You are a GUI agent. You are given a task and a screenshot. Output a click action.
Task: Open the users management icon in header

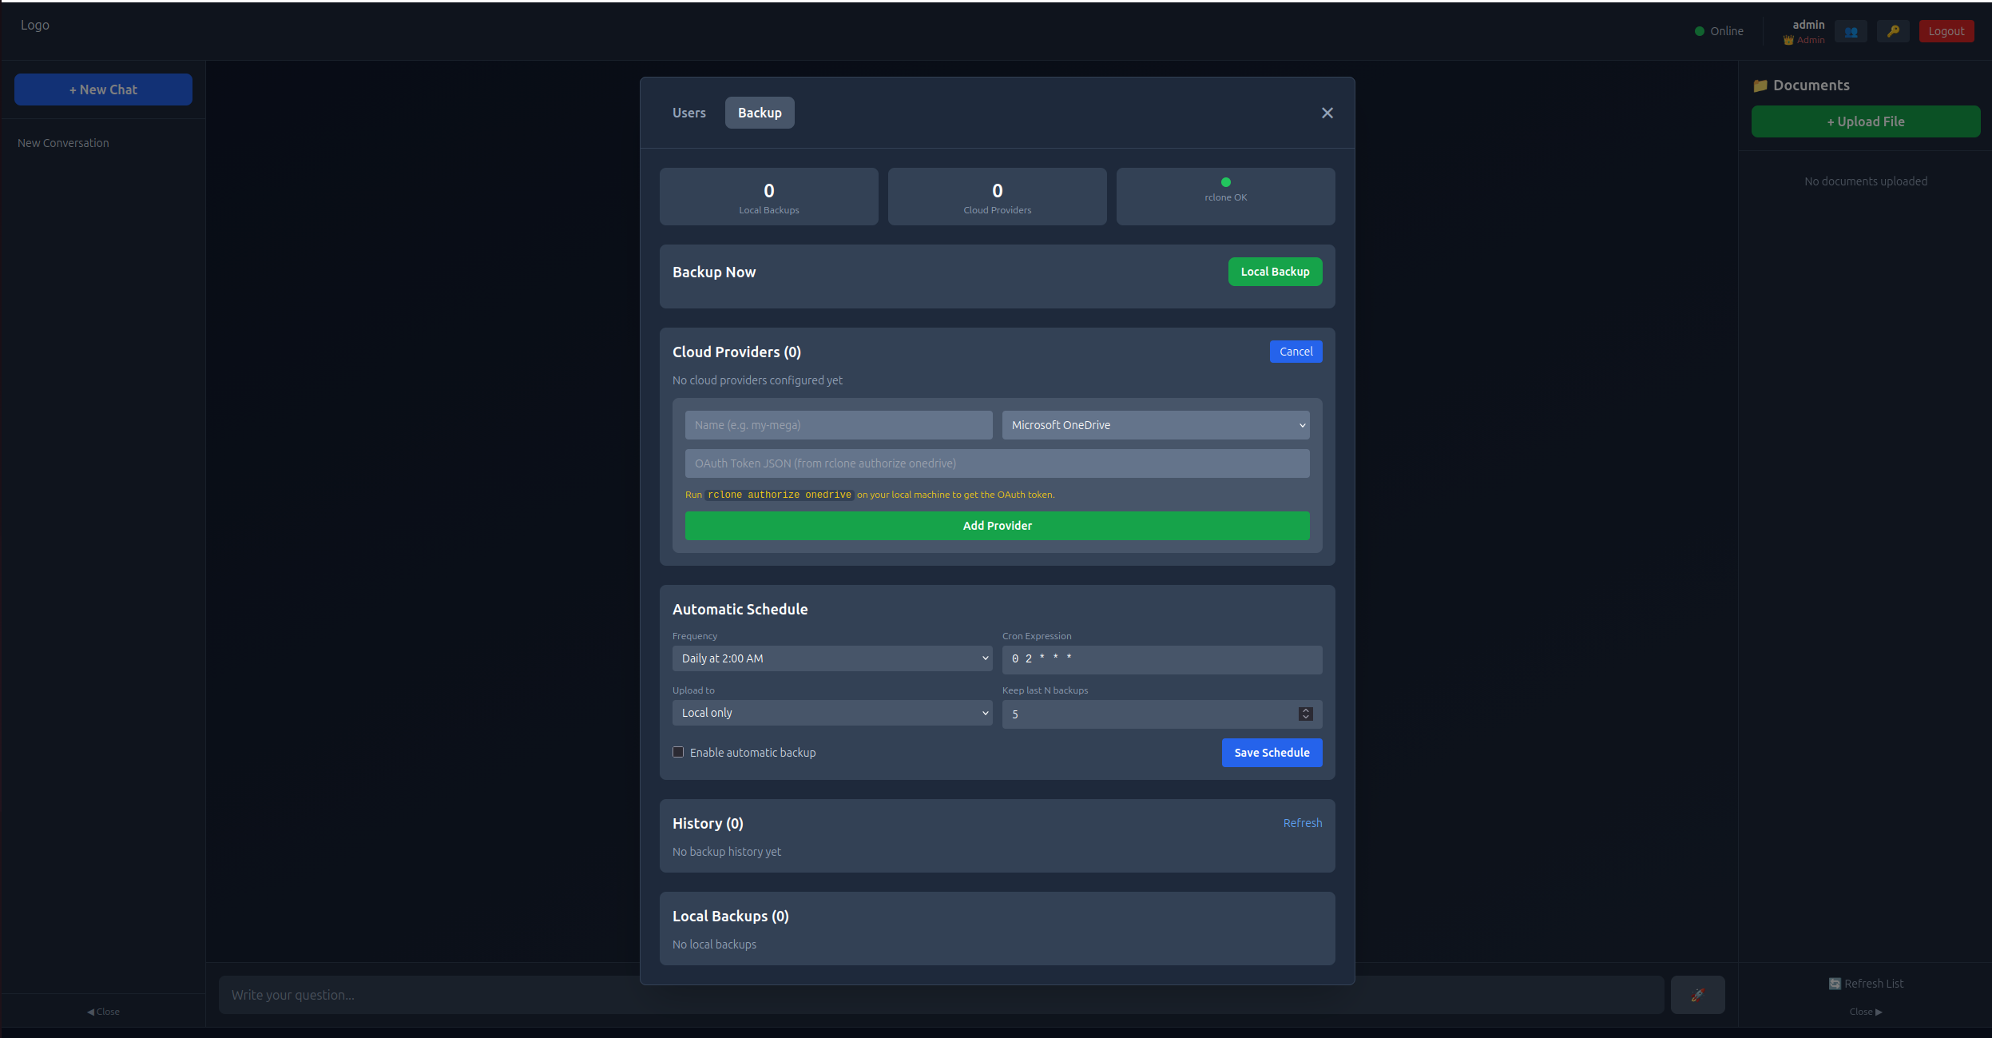point(1851,31)
